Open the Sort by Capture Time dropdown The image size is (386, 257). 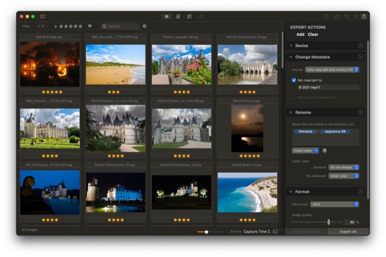tap(257, 231)
